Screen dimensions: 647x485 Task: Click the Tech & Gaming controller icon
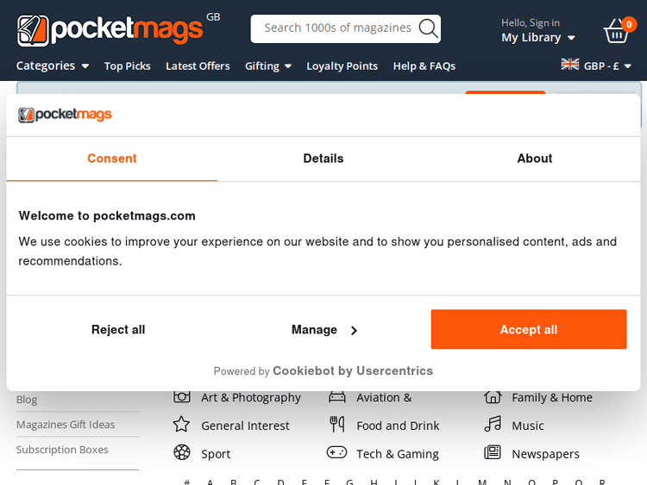click(336, 453)
